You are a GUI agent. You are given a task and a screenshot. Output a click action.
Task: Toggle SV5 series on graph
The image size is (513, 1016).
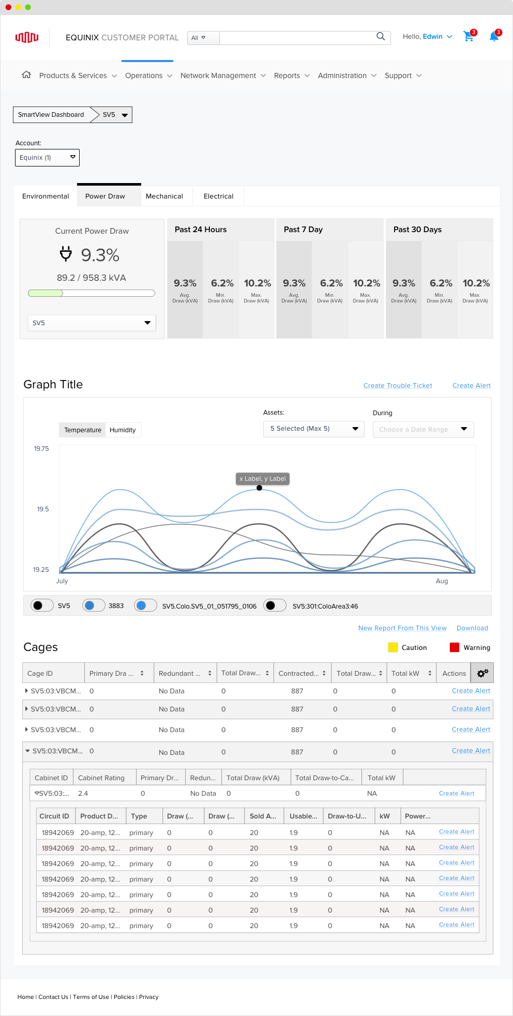(42, 605)
